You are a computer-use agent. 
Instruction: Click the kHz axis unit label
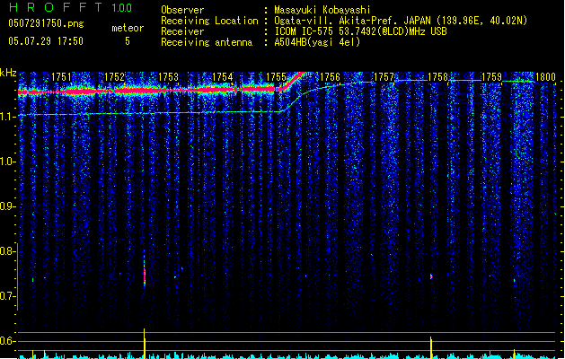pos(8,73)
